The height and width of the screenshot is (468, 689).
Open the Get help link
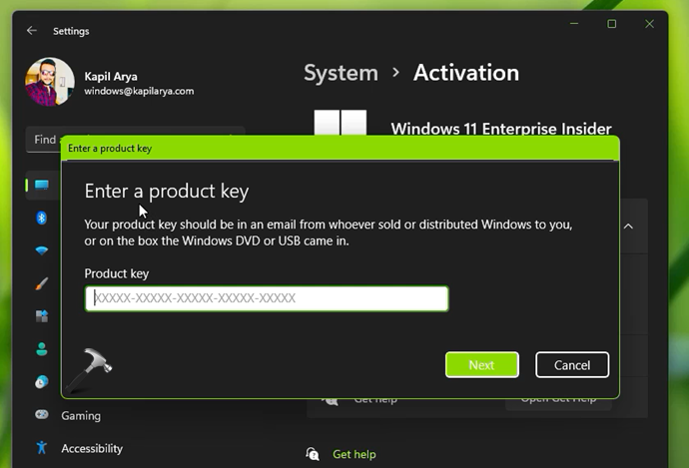tap(354, 454)
